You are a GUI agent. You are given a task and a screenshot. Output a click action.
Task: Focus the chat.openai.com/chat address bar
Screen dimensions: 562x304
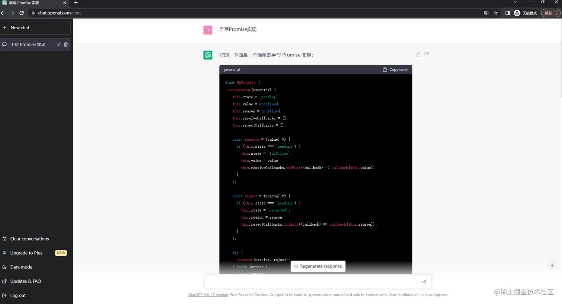pyautogui.click(x=256, y=13)
